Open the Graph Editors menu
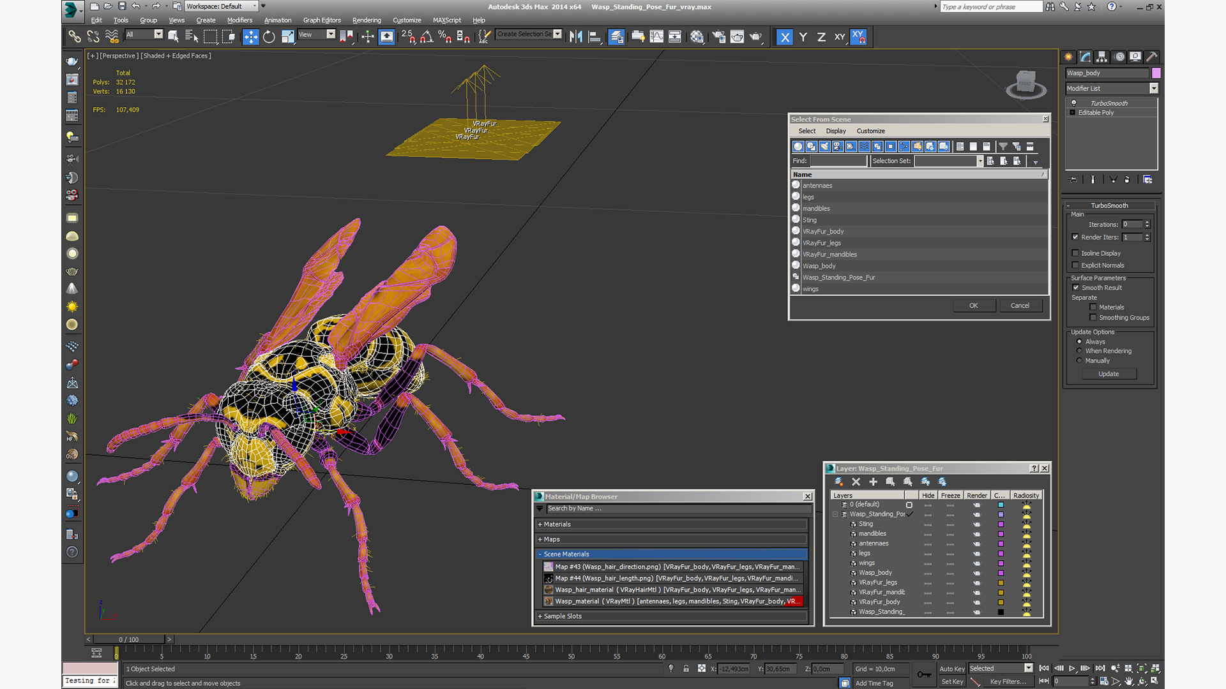This screenshot has width=1226, height=689. [322, 20]
